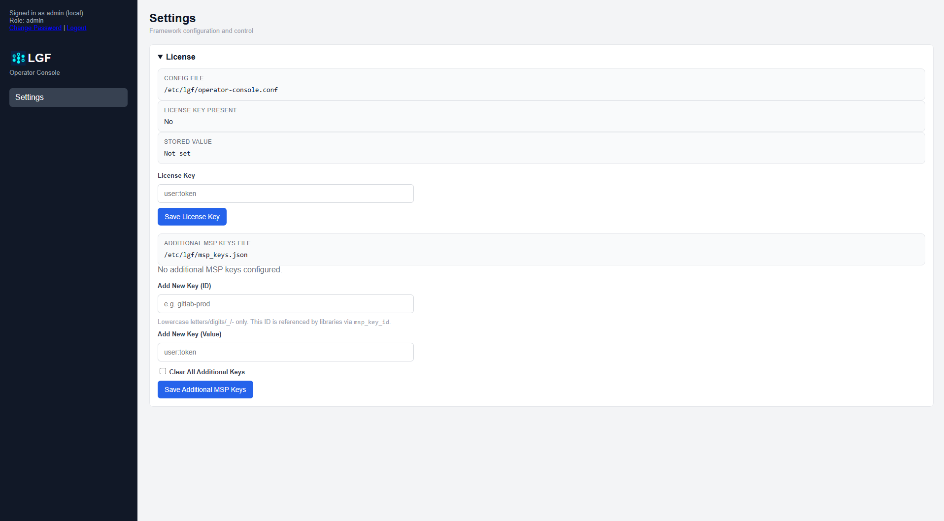Image resolution: width=944 pixels, height=521 pixels.
Task: Click the STORED VALUE label
Action: 188,142
